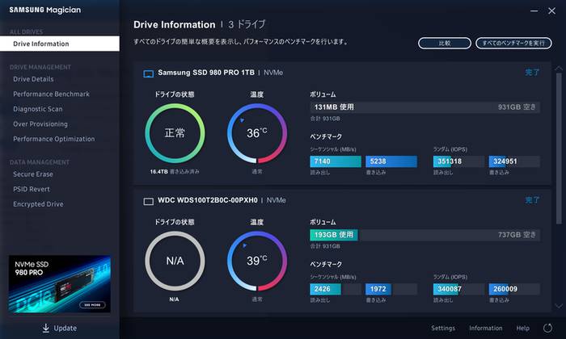Click the 正常 drive status ring
The width and height of the screenshot is (566, 339).
pyautogui.click(x=175, y=133)
